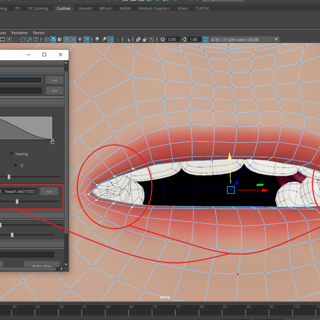Click dialog scroll-up arrow
320x320 pixels.
coord(66,63)
